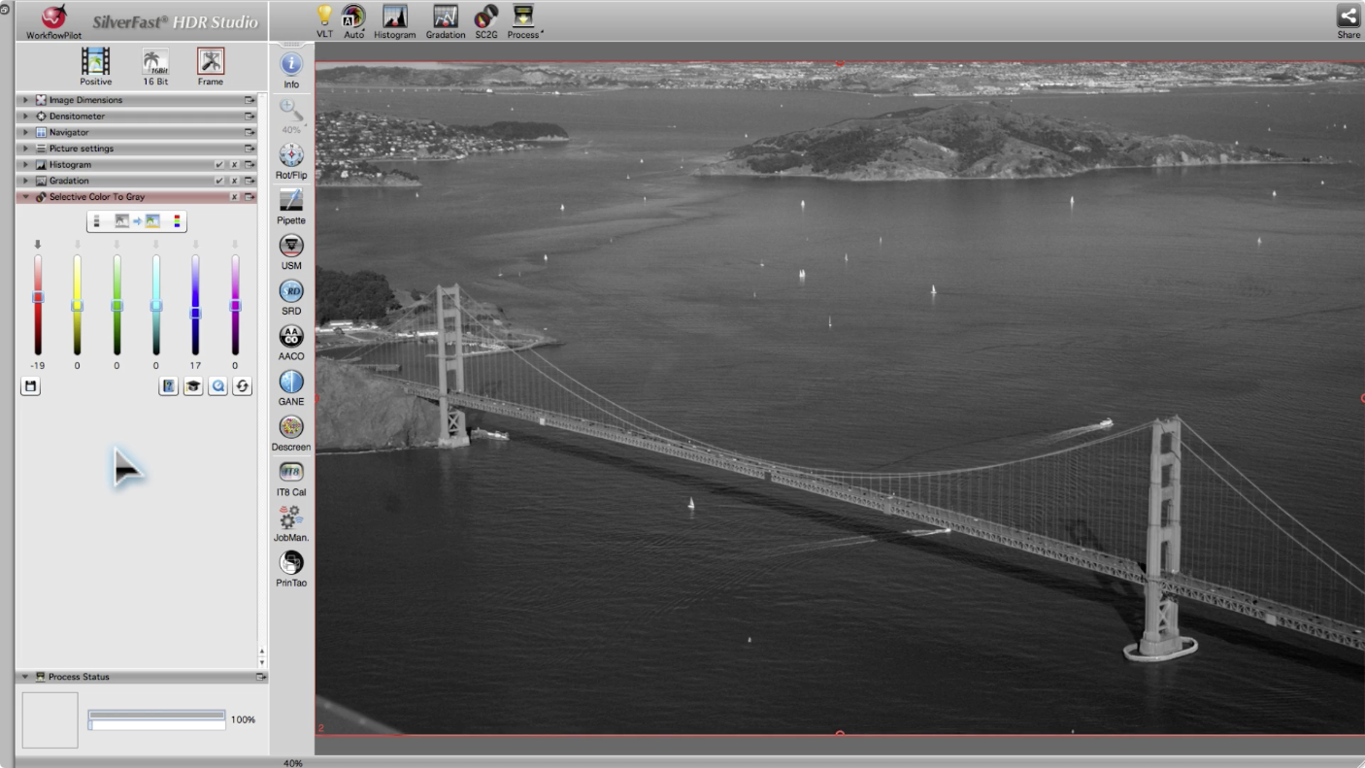The height and width of the screenshot is (768, 1365).
Task: Open the SRD dust removal tool
Action: tap(291, 291)
